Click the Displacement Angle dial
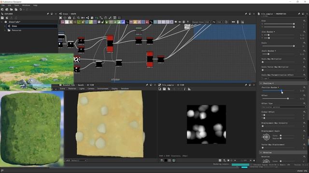 click(267, 137)
